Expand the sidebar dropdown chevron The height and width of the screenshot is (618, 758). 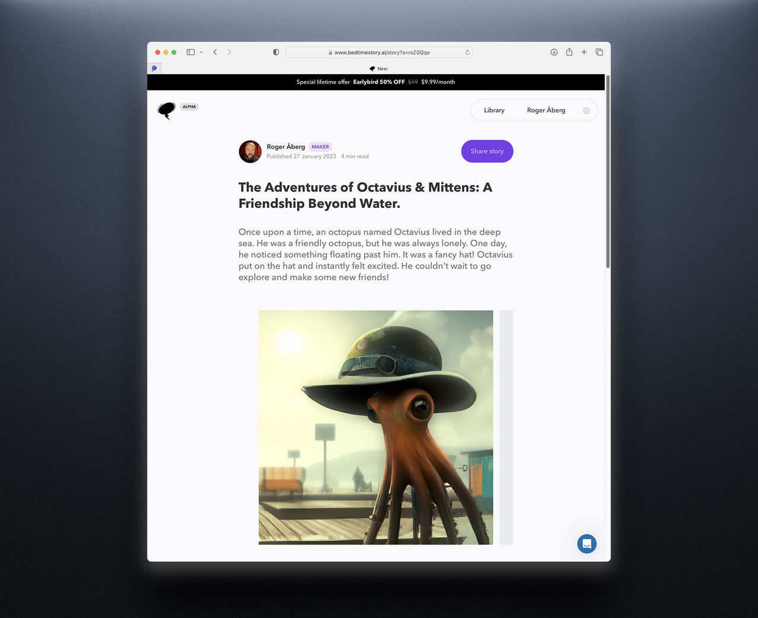pos(201,52)
